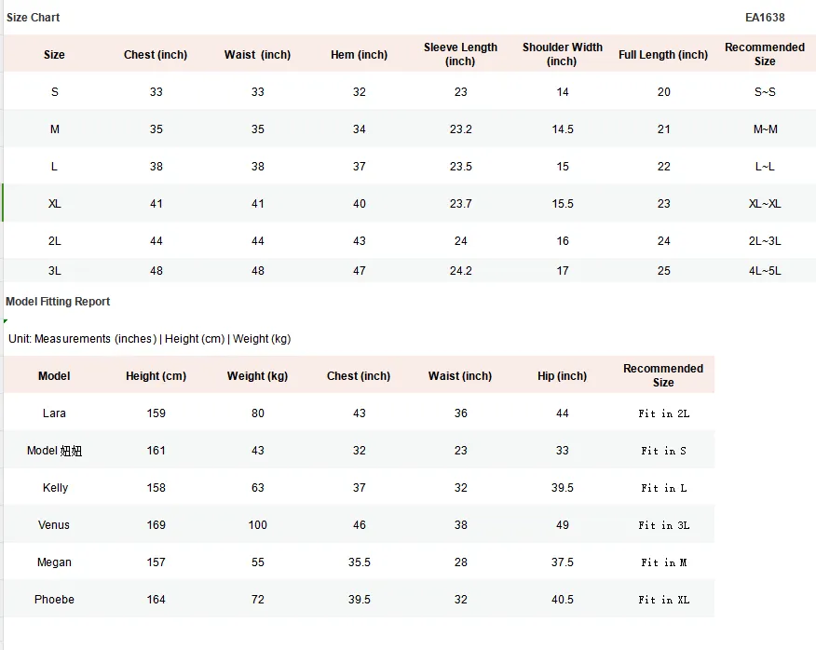The width and height of the screenshot is (816, 650).
Task: Click Venus weight value 100
Action: pos(258,525)
